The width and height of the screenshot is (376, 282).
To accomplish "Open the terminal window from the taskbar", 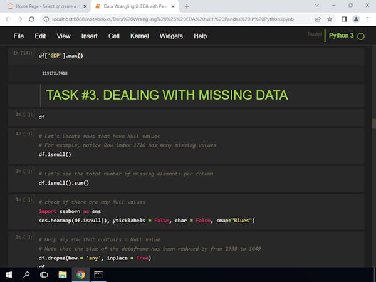I will pos(98,274).
